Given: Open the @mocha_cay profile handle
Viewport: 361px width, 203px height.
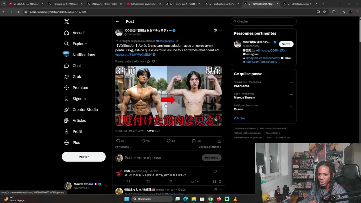Looking at the screenshot, I should (139, 171).
